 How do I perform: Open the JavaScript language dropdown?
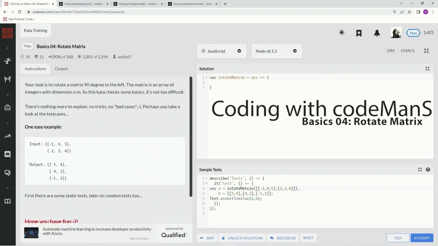pyautogui.click(x=221, y=51)
